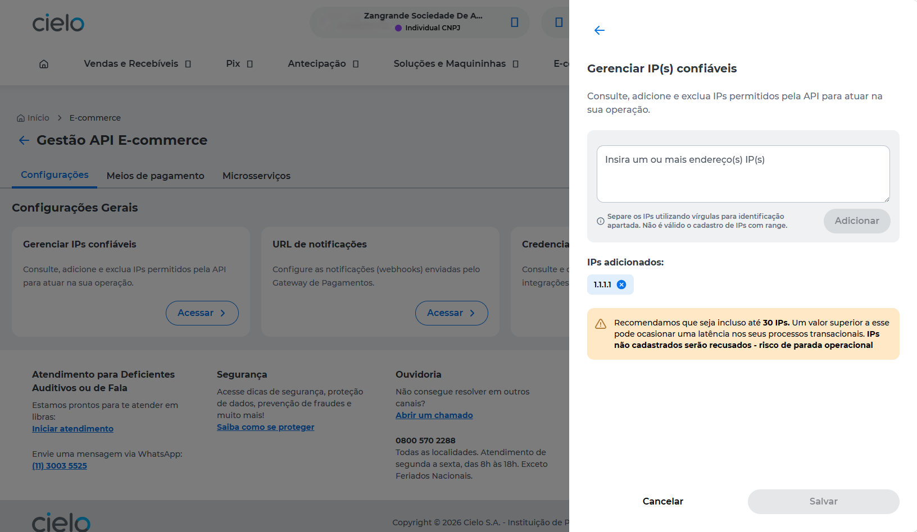Expand the Soluções e Maquininhas menu
This screenshot has width=917, height=532.
(x=456, y=64)
